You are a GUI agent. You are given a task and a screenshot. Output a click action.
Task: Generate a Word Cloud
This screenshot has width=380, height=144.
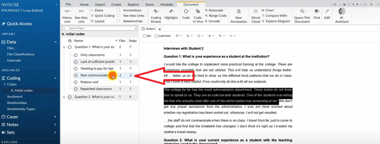click(255, 16)
